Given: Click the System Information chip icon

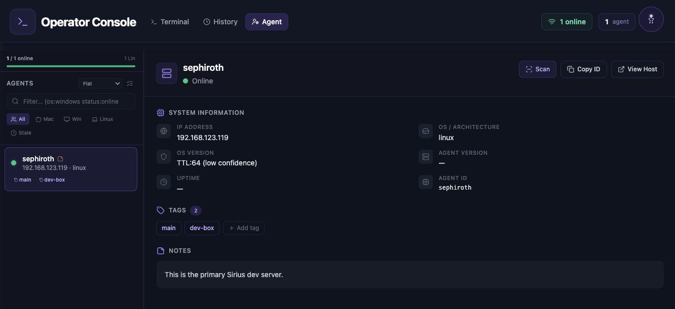Looking at the screenshot, I should click(x=161, y=112).
